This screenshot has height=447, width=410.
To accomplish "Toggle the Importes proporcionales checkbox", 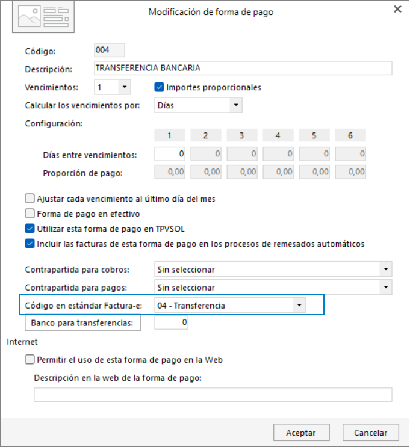I will [159, 87].
